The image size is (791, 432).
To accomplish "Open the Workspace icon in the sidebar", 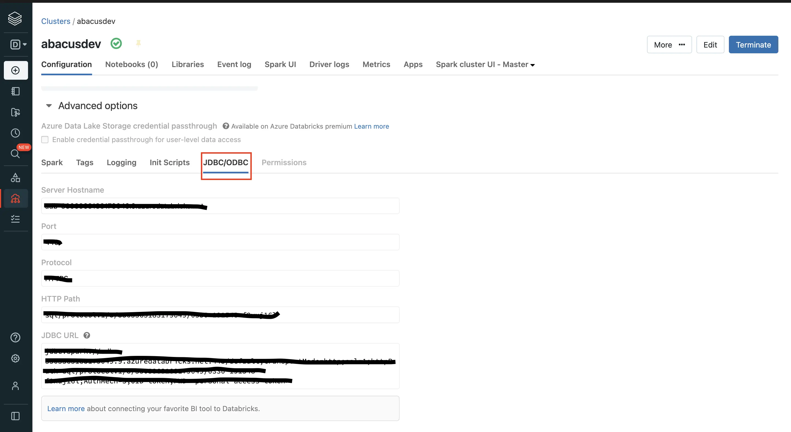I will coord(15,91).
